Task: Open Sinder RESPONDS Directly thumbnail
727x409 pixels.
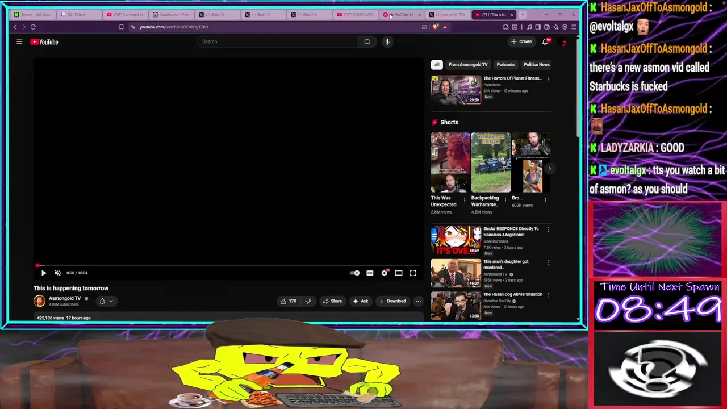Action: pyautogui.click(x=456, y=240)
